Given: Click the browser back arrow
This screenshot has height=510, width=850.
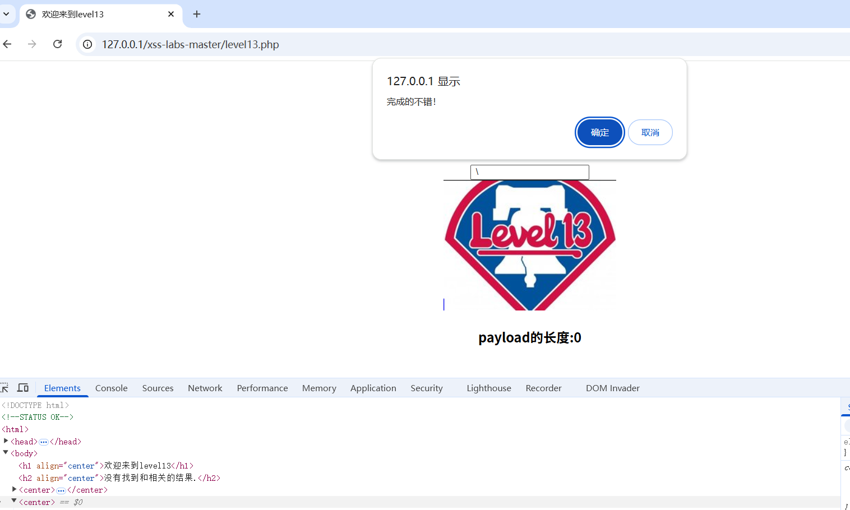Looking at the screenshot, I should tap(7, 44).
